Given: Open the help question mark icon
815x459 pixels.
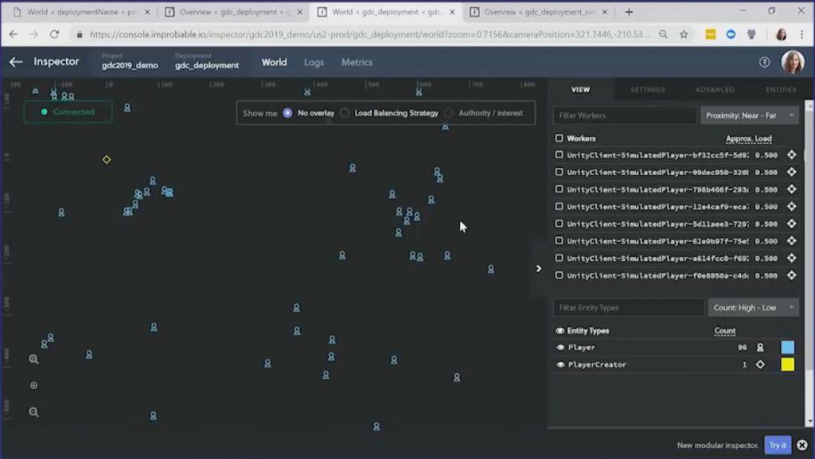Looking at the screenshot, I should pyautogui.click(x=764, y=62).
